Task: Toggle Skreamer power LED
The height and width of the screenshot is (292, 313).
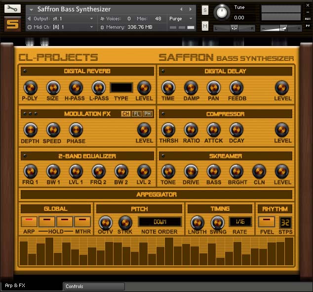Action: click(163, 156)
